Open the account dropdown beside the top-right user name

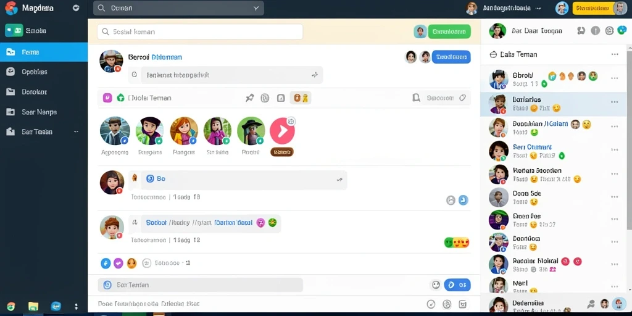pyautogui.click(x=539, y=8)
